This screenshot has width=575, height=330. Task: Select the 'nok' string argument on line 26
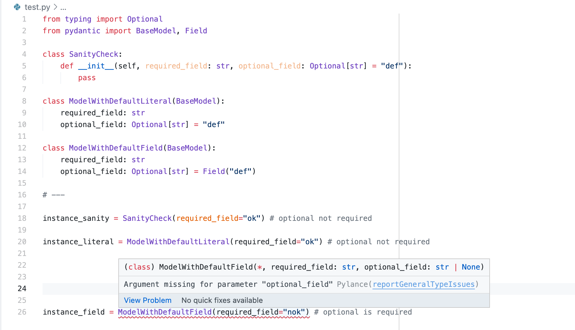click(296, 312)
